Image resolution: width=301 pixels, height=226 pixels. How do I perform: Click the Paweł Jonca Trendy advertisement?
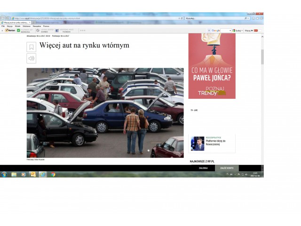click(x=212, y=66)
